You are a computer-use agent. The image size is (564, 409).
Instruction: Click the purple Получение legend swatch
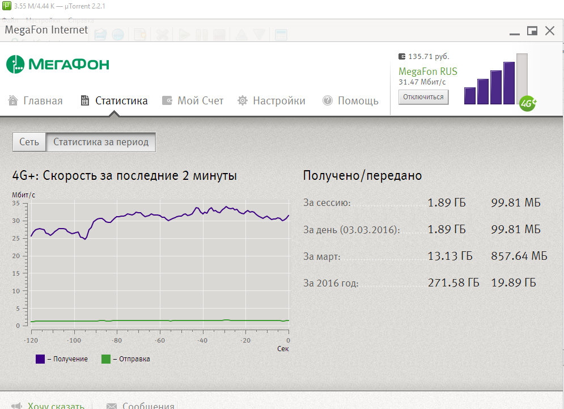tap(40, 359)
